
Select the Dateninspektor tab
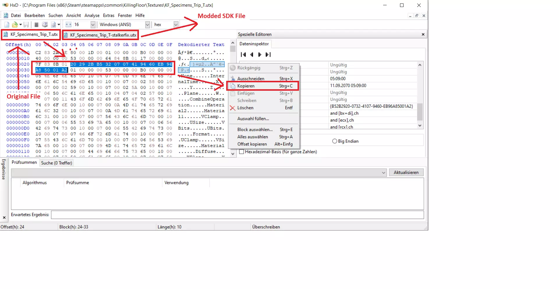click(x=254, y=44)
